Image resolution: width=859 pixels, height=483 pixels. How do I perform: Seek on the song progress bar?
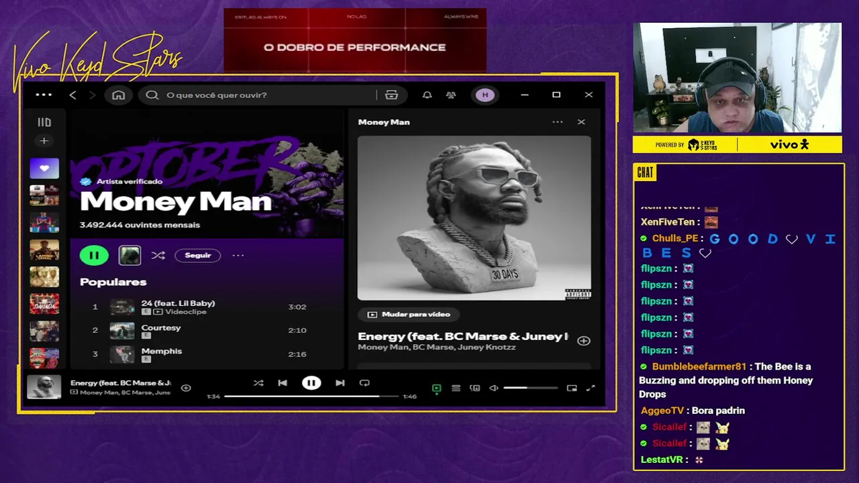311,396
